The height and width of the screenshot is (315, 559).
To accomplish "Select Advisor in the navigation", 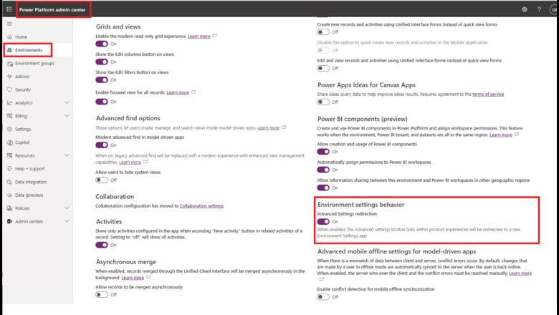I will coord(22,77).
